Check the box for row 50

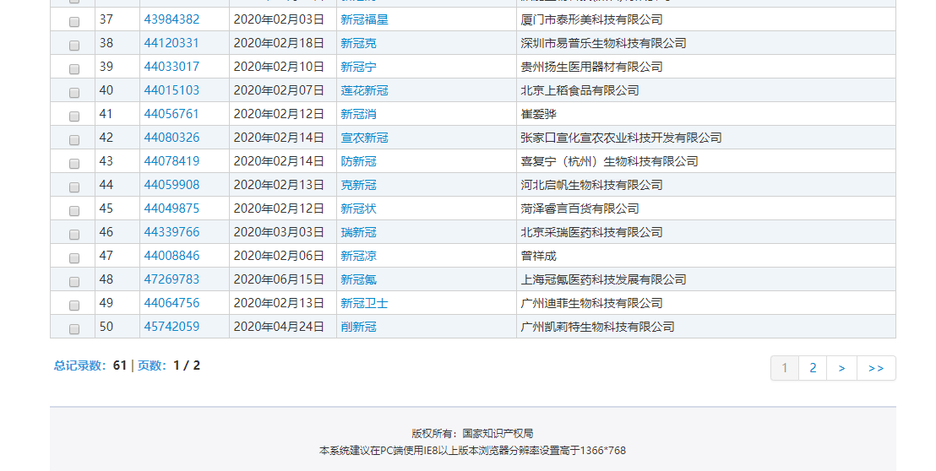pyautogui.click(x=74, y=329)
